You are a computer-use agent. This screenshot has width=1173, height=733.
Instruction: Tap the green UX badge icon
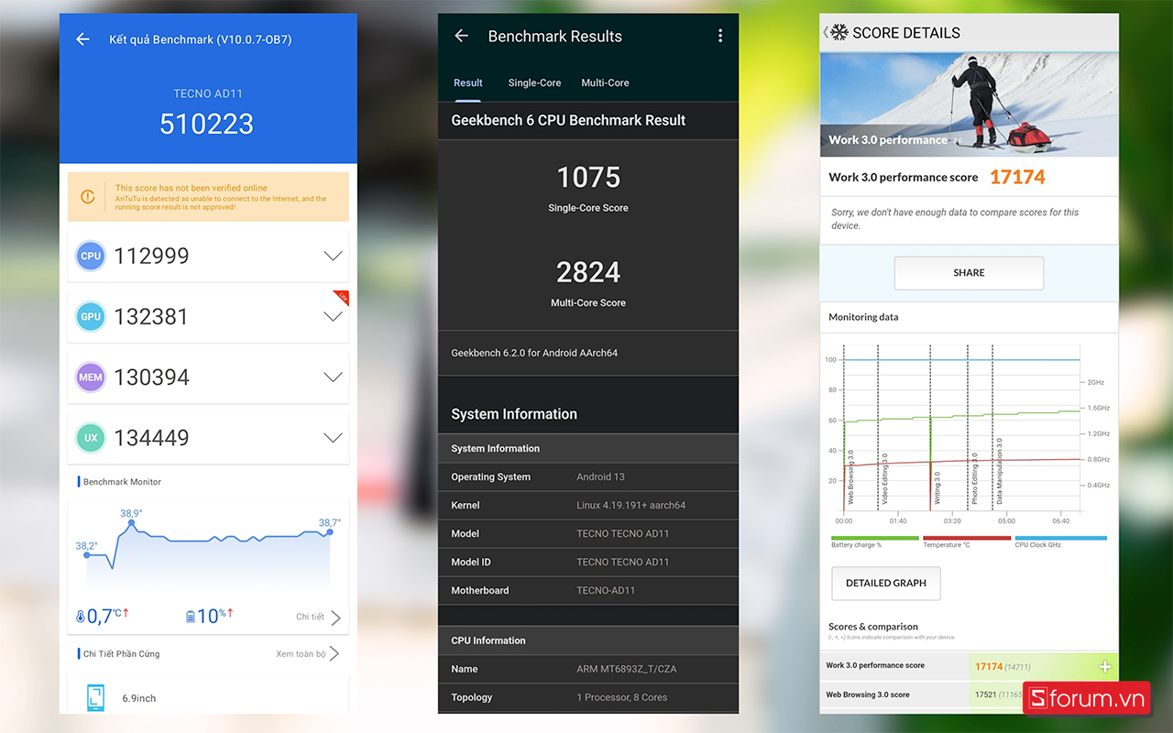(91, 438)
